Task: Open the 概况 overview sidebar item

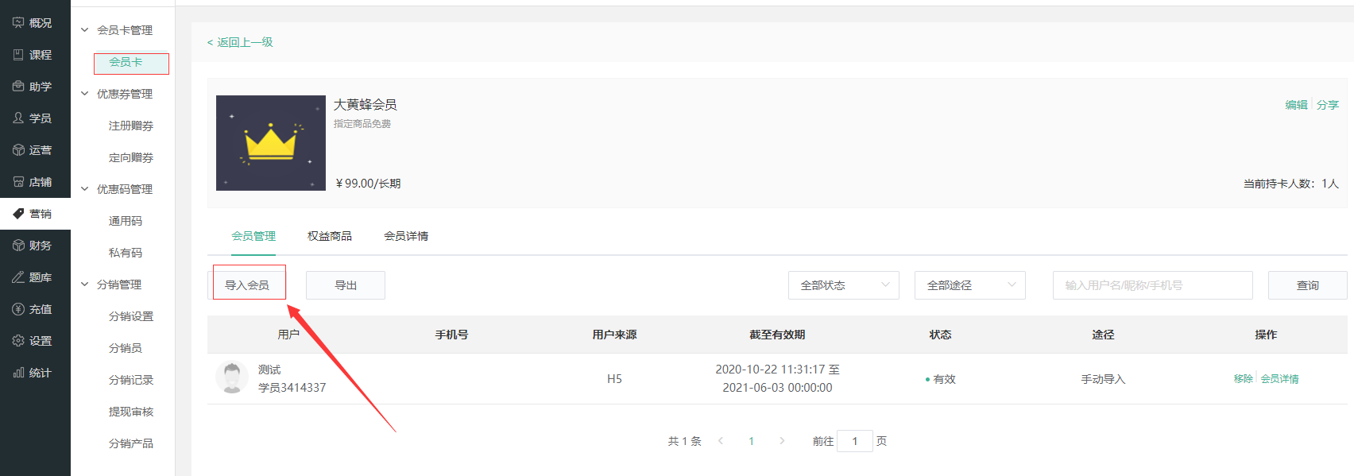Action: click(35, 23)
